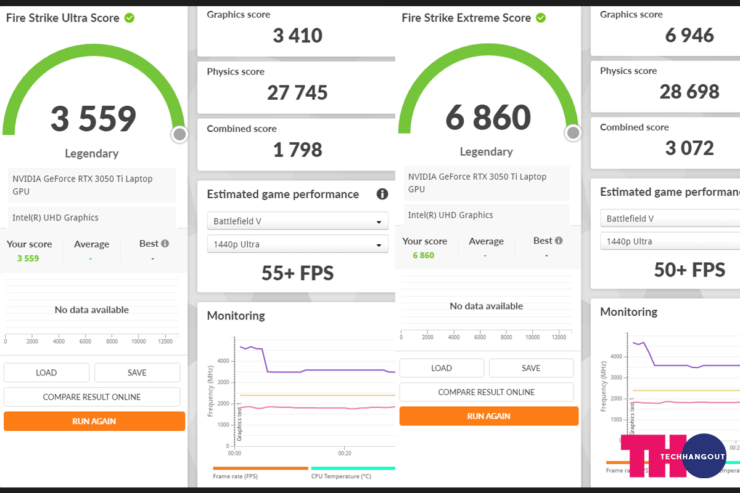Click COMPARE RESULT ONLINE in Ultra panel
This screenshot has height=493, width=740.
92,397
